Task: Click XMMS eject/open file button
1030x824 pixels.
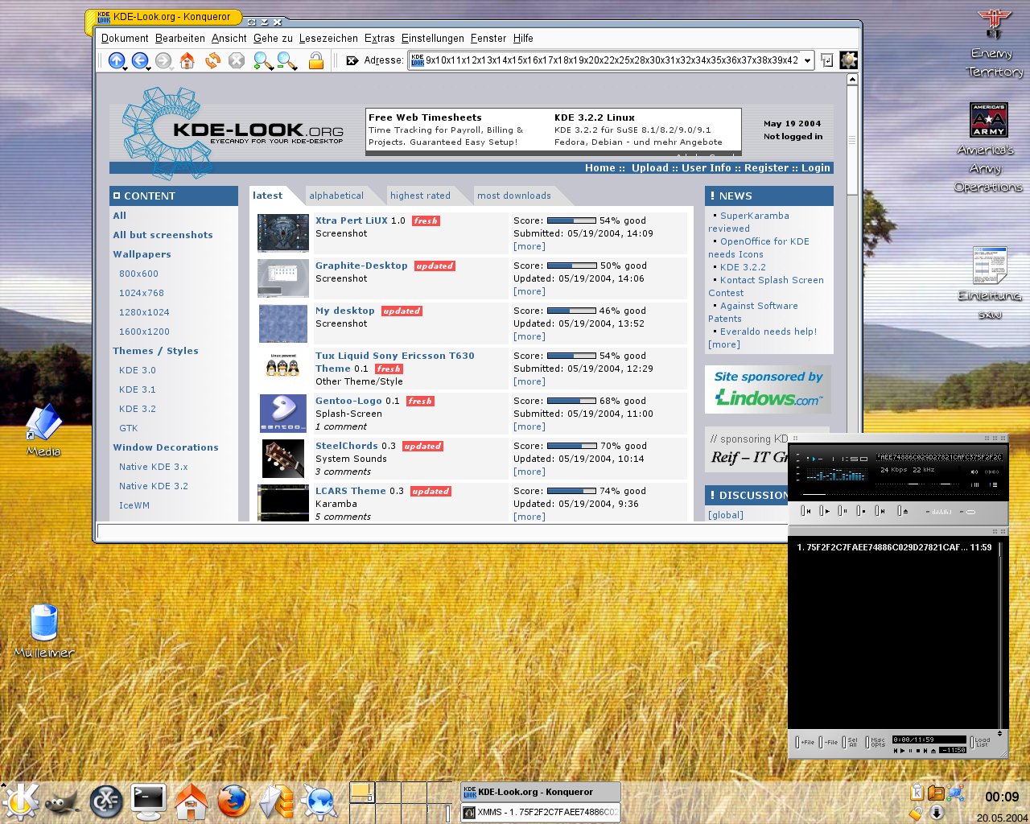Action: [x=903, y=511]
